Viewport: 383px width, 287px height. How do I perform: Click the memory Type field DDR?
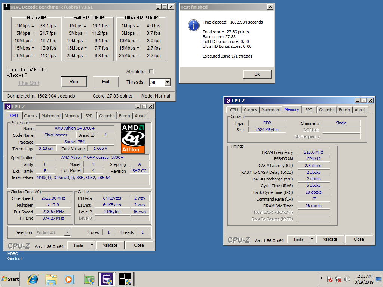tap(267, 123)
